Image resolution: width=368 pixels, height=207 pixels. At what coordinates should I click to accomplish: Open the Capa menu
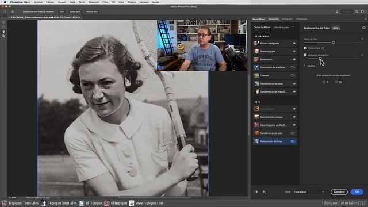tap(72, 2)
